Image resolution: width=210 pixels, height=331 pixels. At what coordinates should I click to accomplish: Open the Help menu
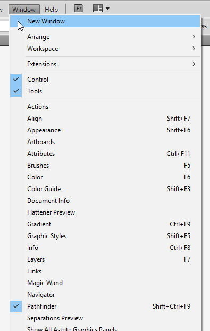point(51,10)
